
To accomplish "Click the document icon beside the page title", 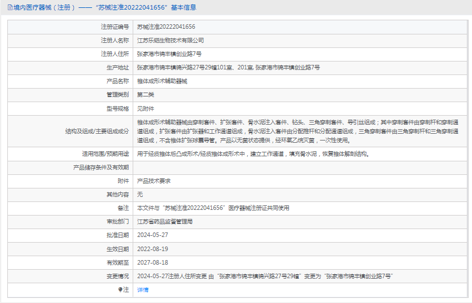I will tap(10, 7).
